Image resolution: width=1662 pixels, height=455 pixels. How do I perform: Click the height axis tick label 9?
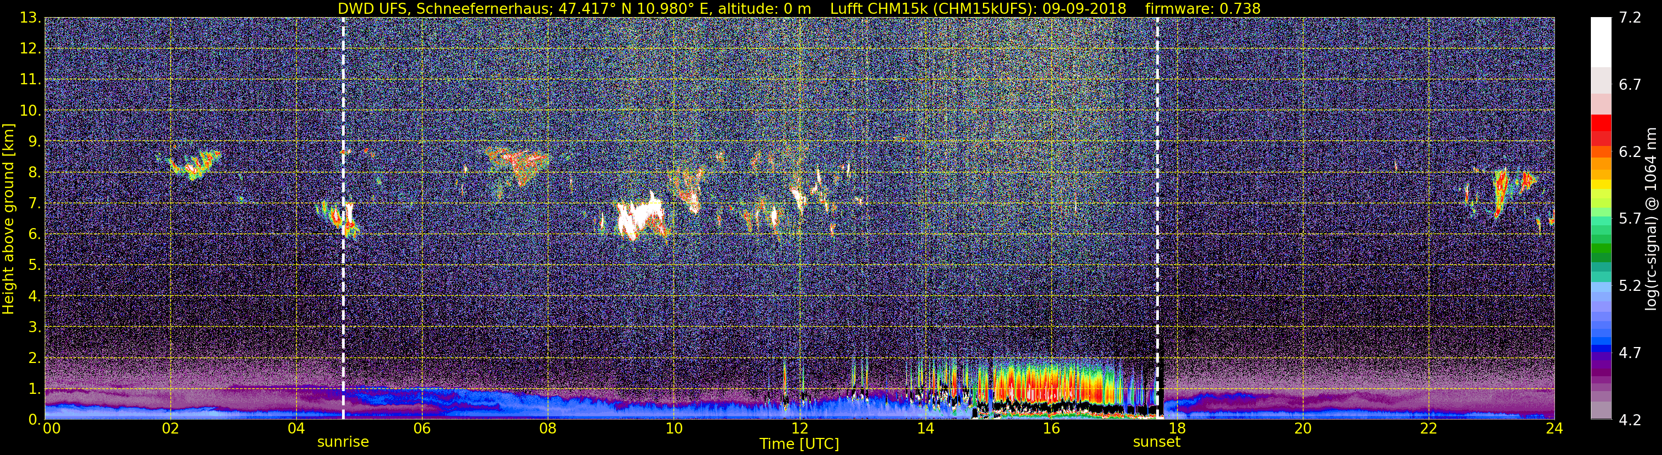tap(34, 142)
